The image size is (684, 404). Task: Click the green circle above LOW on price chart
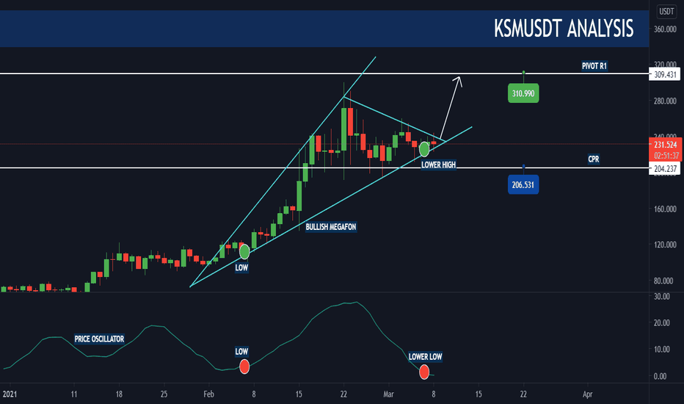click(x=244, y=251)
